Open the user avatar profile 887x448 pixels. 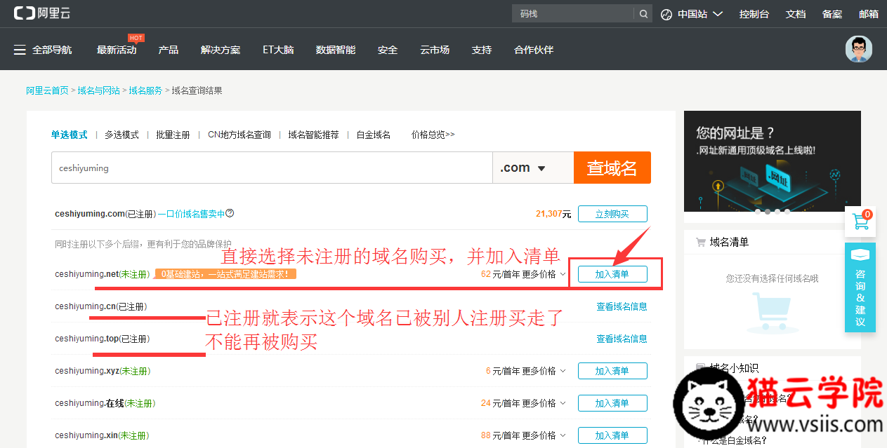(858, 49)
